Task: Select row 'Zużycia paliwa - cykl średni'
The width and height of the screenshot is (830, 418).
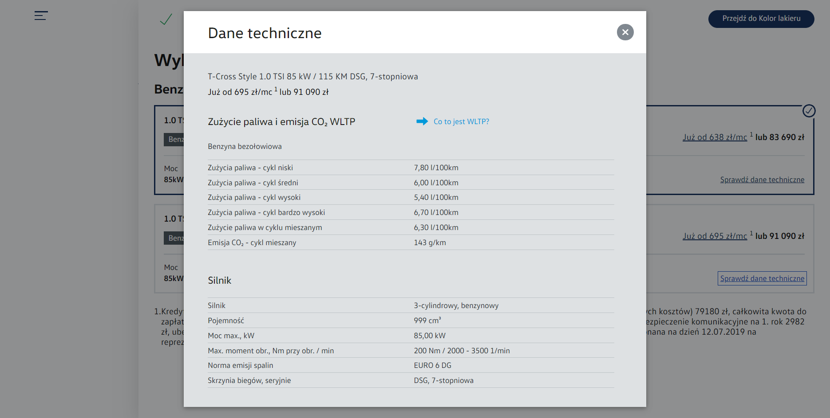Action: (411, 183)
